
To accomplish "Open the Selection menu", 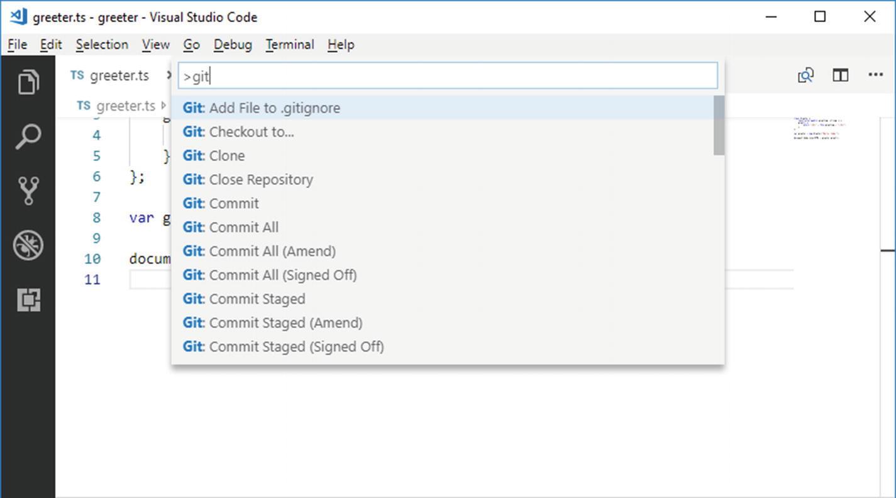I will (x=102, y=45).
